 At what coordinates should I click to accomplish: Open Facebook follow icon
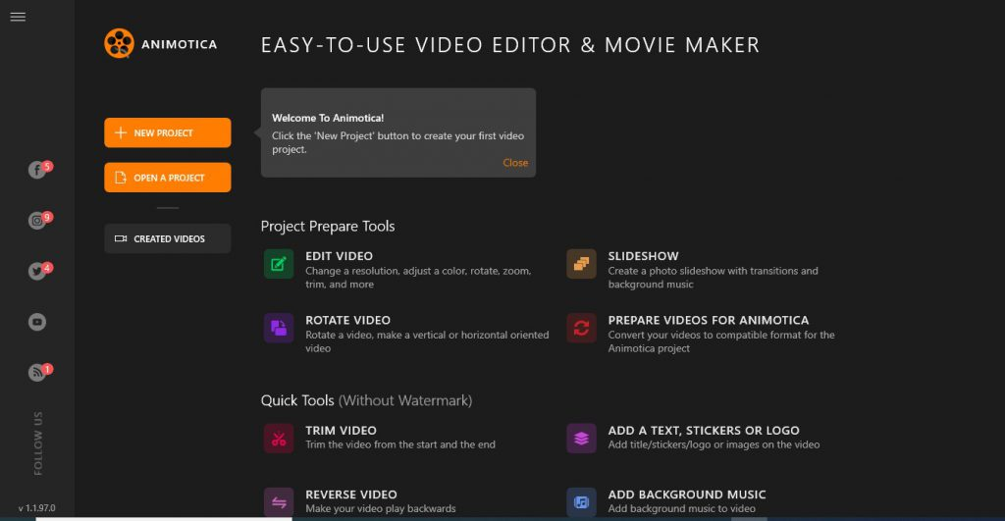(x=37, y=170)
